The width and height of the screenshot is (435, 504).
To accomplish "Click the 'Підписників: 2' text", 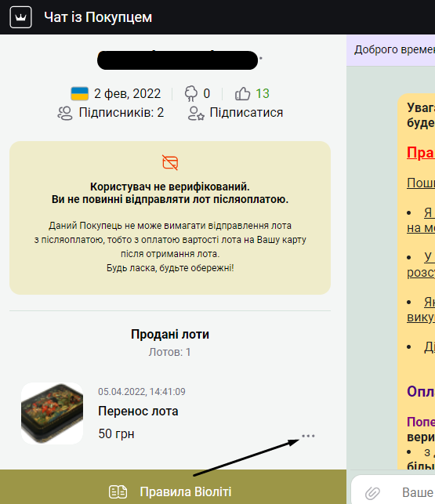I will click(x=121, y=113).
